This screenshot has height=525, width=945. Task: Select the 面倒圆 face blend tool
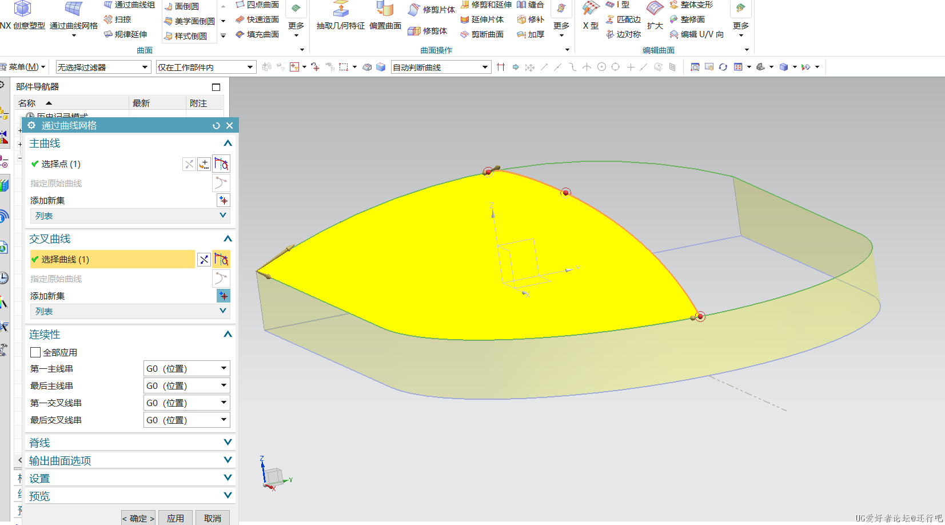(x=182, y=6)
